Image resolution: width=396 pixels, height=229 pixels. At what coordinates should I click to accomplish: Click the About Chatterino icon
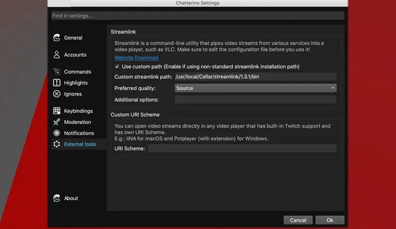[x=56, y=198]
